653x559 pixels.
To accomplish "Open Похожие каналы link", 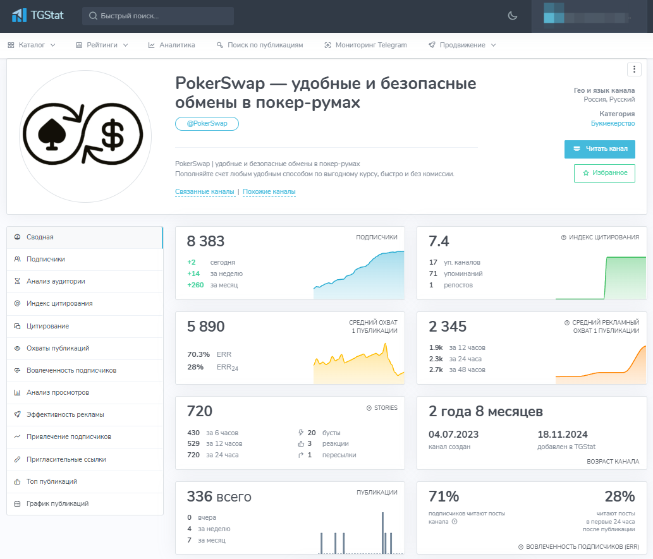I will [269, 191].
